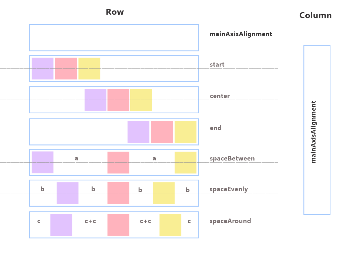Click the empty box at the top of the Row section

point(114,38)
